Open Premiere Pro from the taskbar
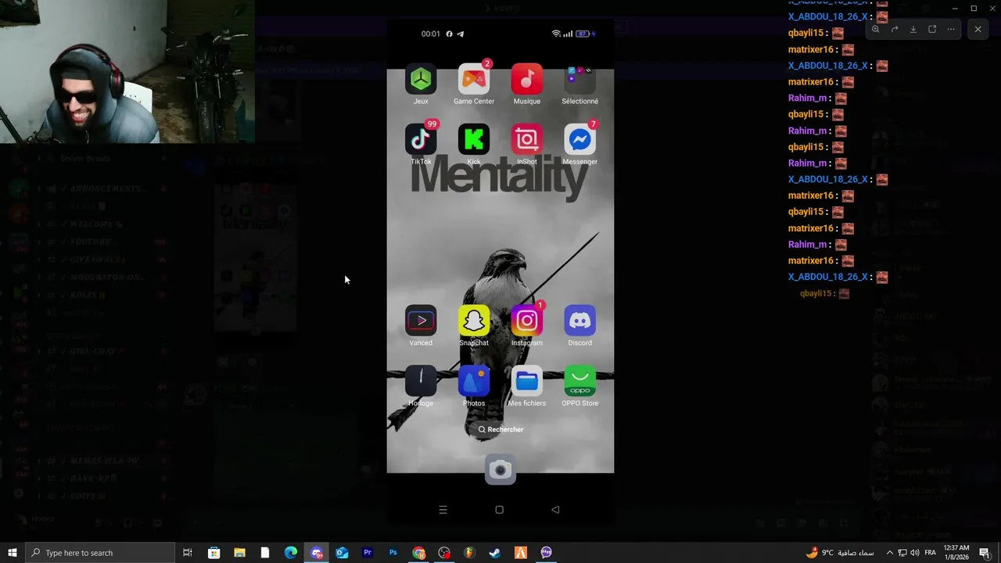This screenshot has height=563, width=1001. [x=368, y=553]
